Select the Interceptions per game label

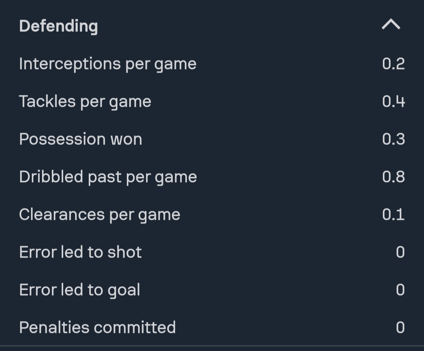coord(108,64)
